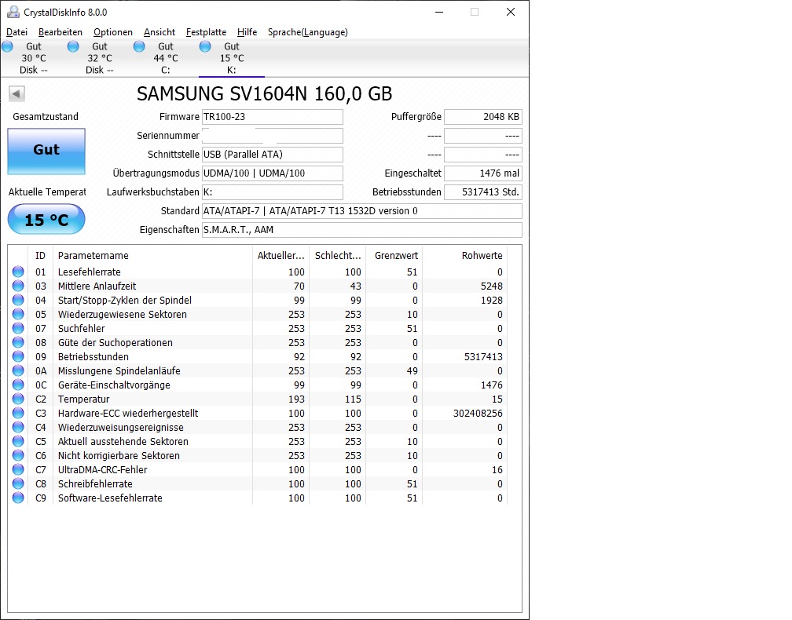Screen dimensions: 792x620
Task: Click the previous disk arrow button
Action: point(16,93)
